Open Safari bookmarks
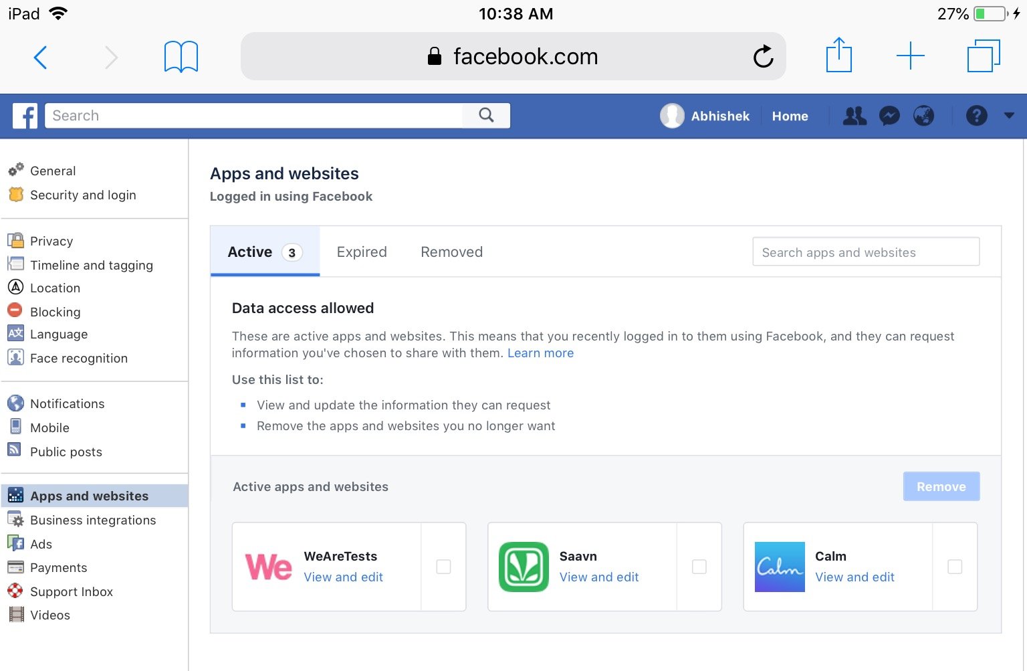The width and height of the screenshot is (1027, 671). pos(181,56)
